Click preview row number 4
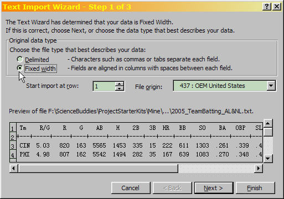The image size is (284, 199). click(13, 155)
